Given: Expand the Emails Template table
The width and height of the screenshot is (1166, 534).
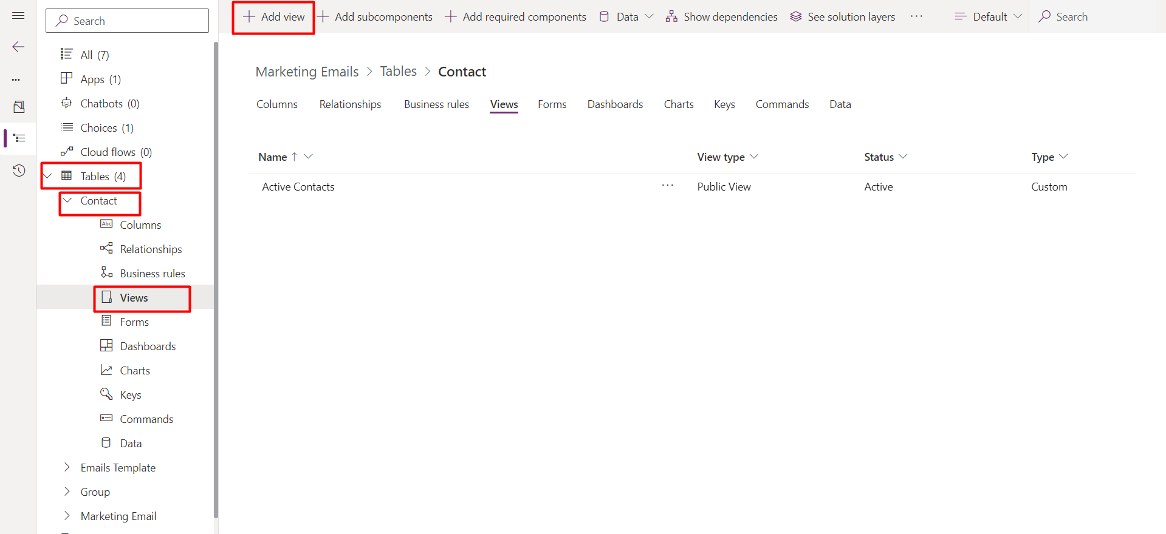Looking at the screenshot, I should tap(67, 467).
